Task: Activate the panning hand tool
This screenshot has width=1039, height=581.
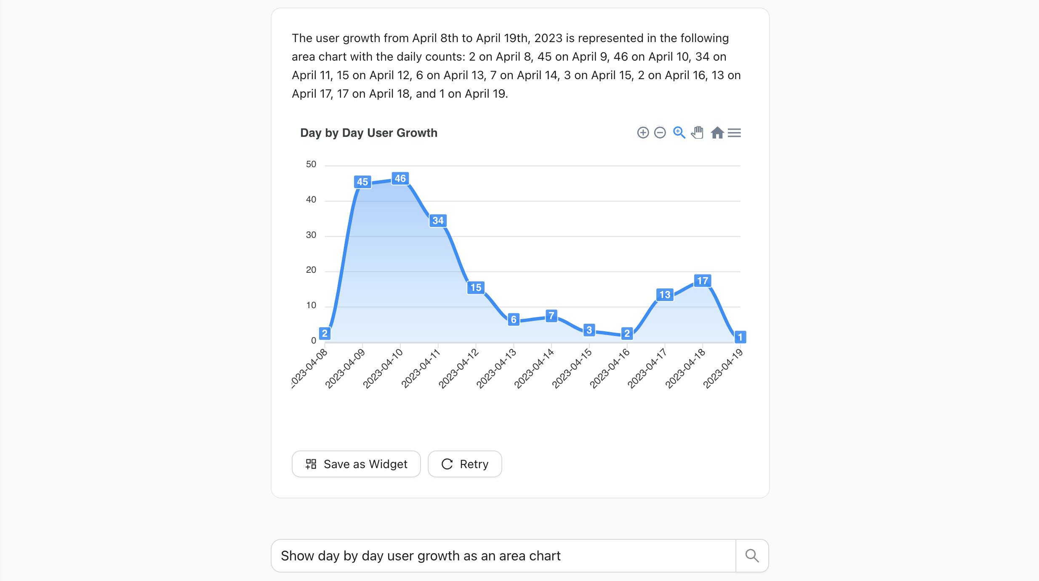Action: [698, 133]
